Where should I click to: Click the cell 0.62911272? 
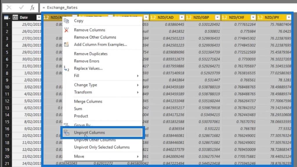coord(96,164)
